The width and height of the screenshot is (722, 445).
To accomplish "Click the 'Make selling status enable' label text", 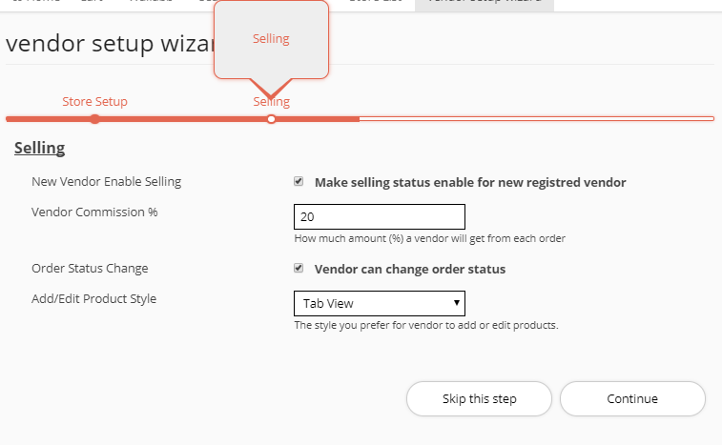I will pyautogui.click(x=470, y=183).
